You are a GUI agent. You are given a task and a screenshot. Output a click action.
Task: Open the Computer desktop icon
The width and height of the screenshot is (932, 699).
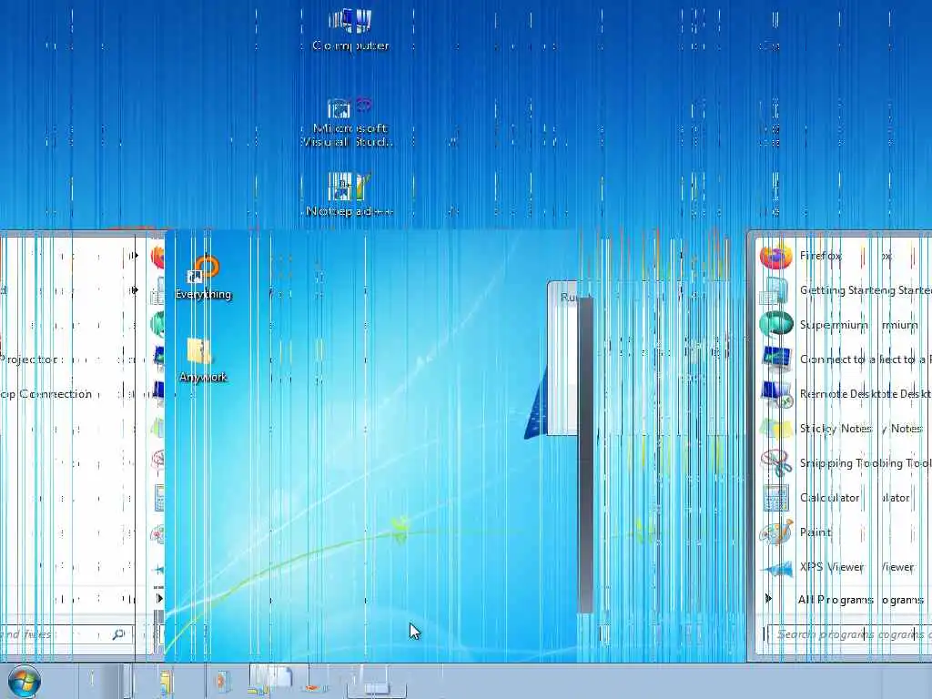click(350, 30)
